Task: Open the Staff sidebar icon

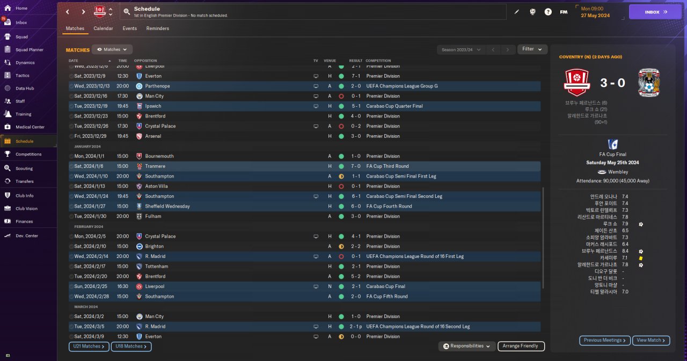Action: (8, 101)
